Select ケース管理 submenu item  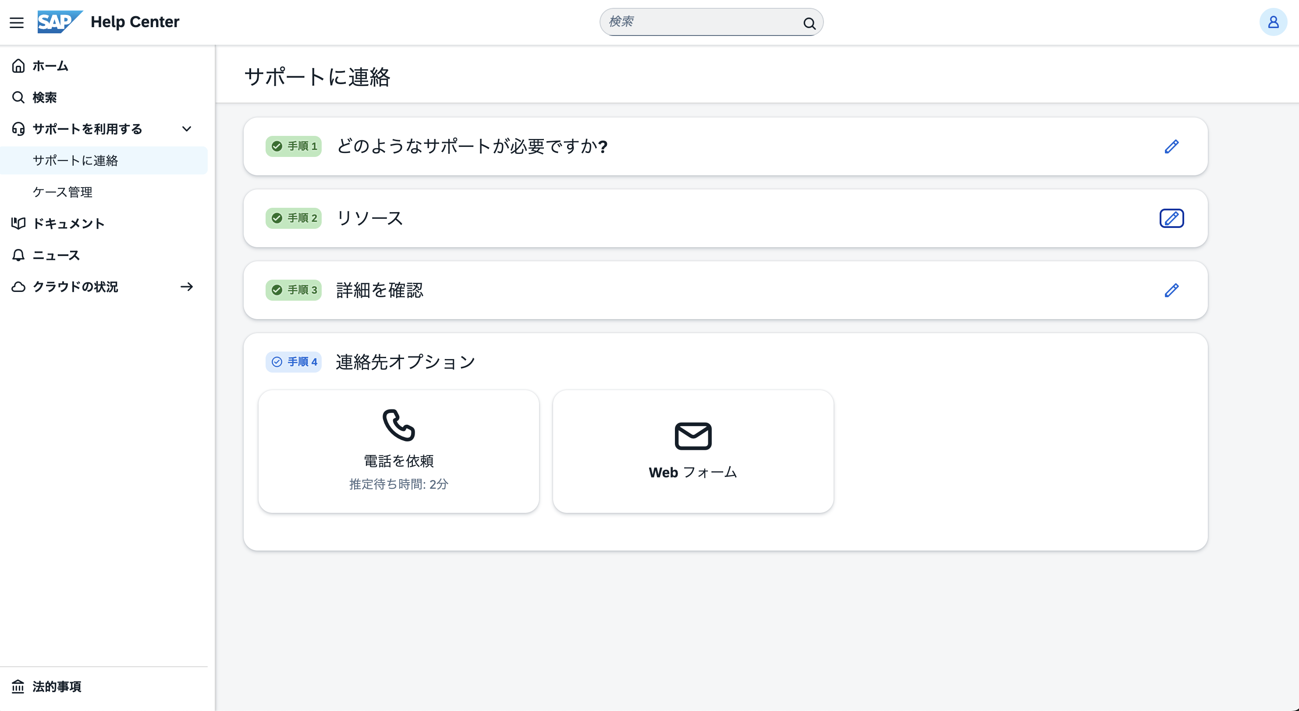63,192
